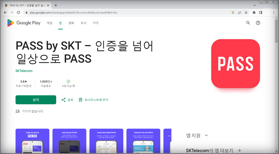The width and height of the screenshot is (279, 154).
Task: Click the SKTelecom의 앱 더보기 heading
Action: [x=209, y=151]
